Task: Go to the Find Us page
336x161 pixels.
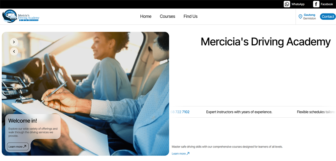Action: (191, 16)
